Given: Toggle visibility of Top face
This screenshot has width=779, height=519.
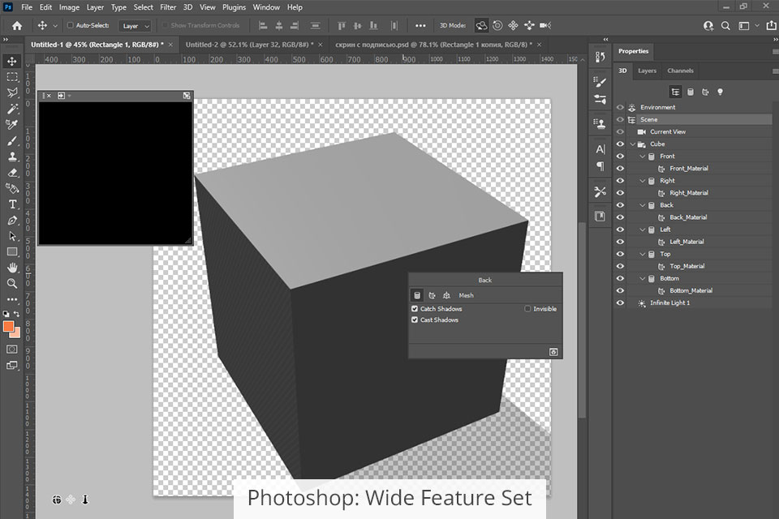Looking at the screenshot, I should click(620, 254).
